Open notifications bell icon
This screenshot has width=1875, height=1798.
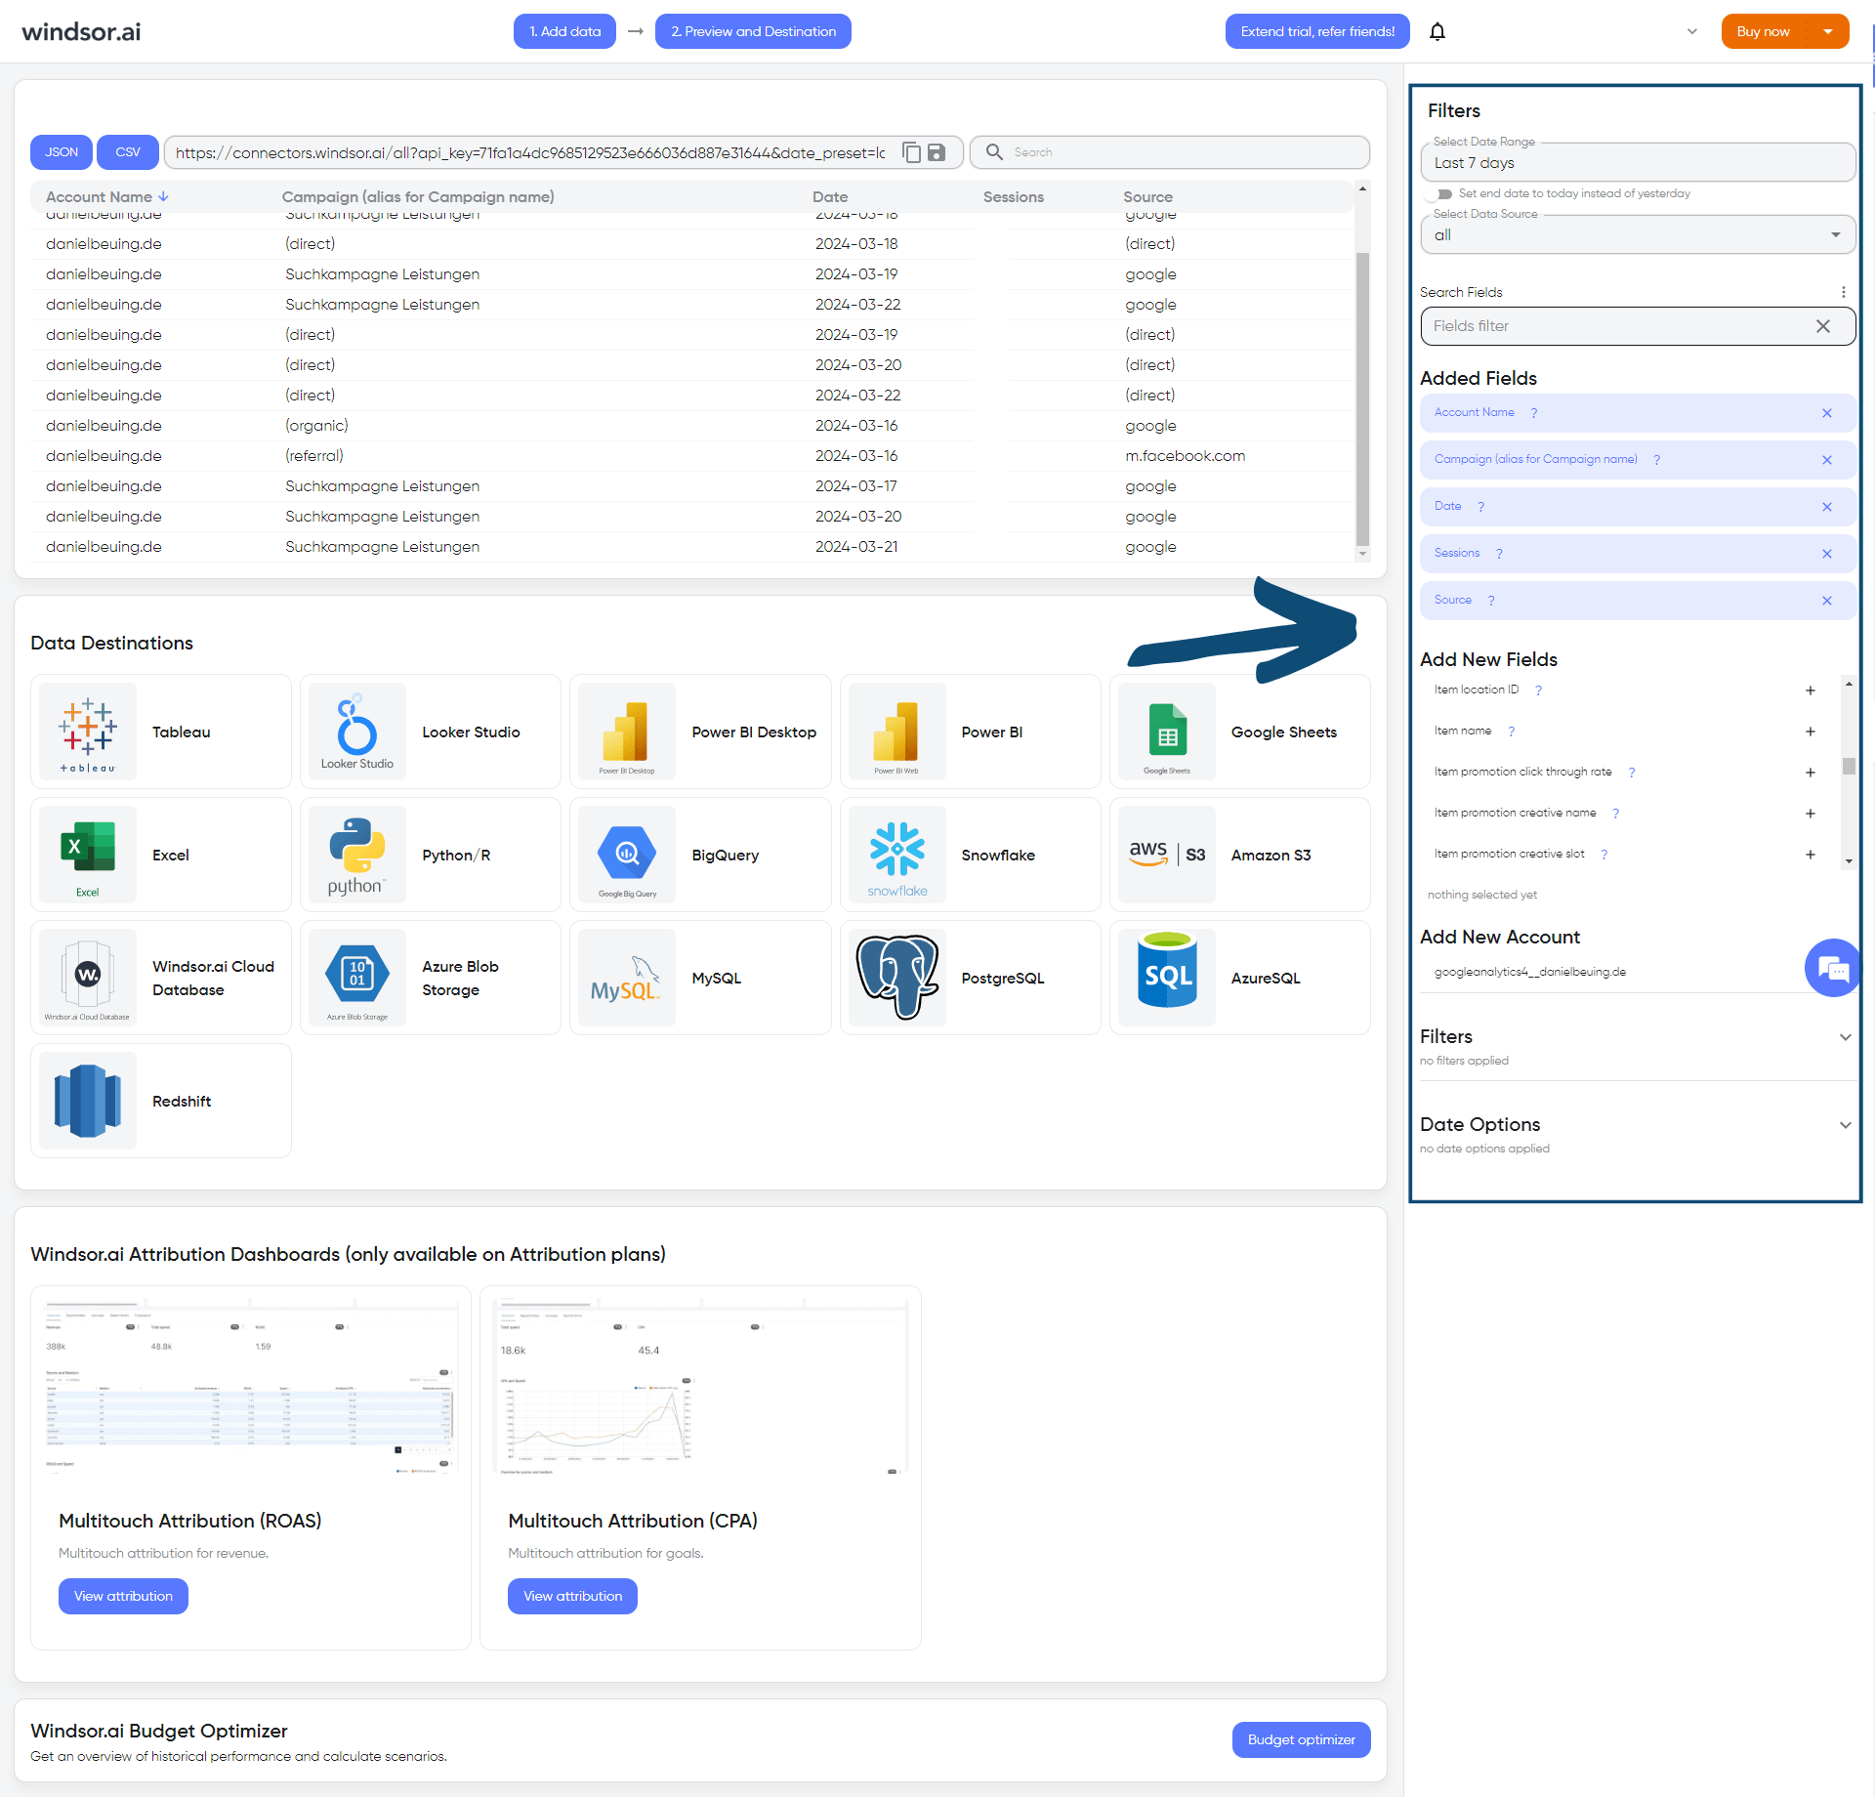pos(1437,31)
